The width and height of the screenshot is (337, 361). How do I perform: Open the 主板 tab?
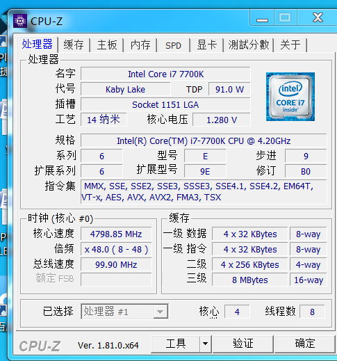(x=107, y=45)
